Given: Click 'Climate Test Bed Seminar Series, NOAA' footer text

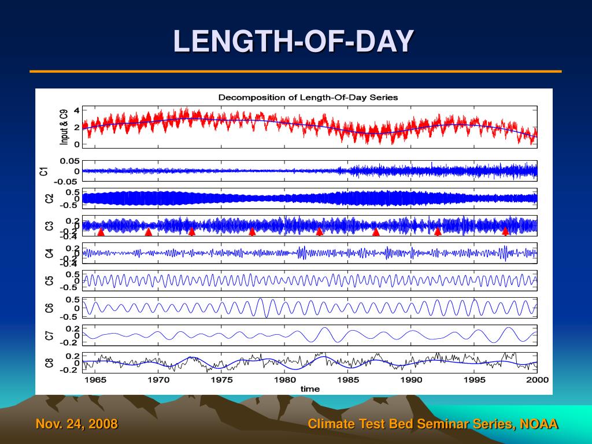Looking at the screenshot, I should 433,424.
